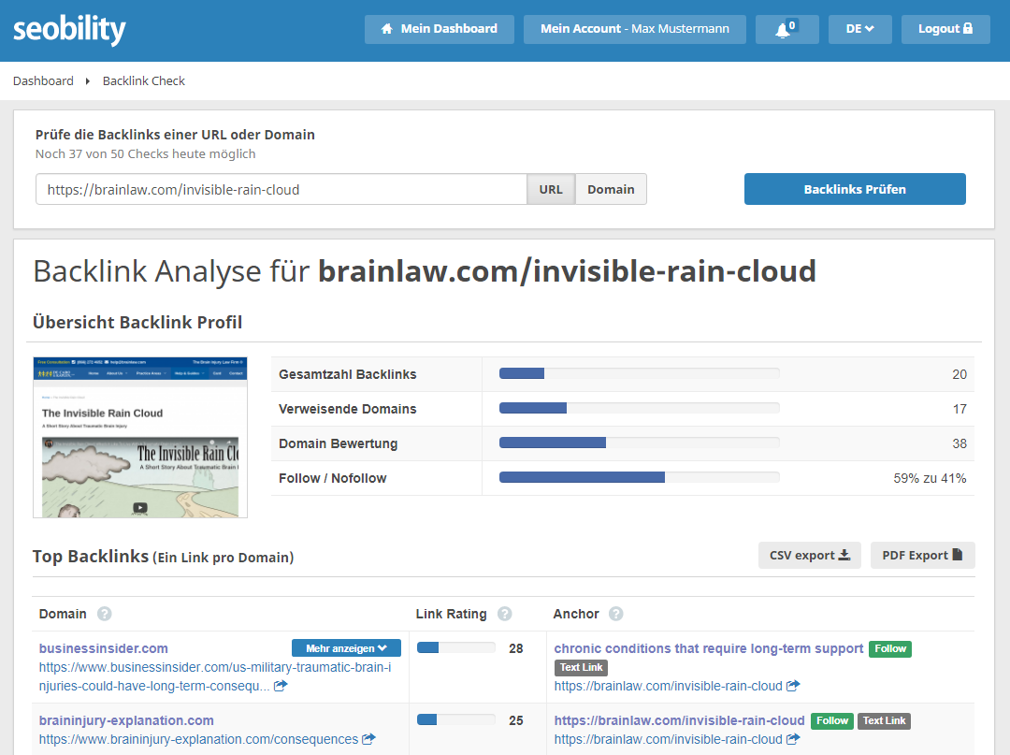Select the URL mode toggle

coord(551,189)
